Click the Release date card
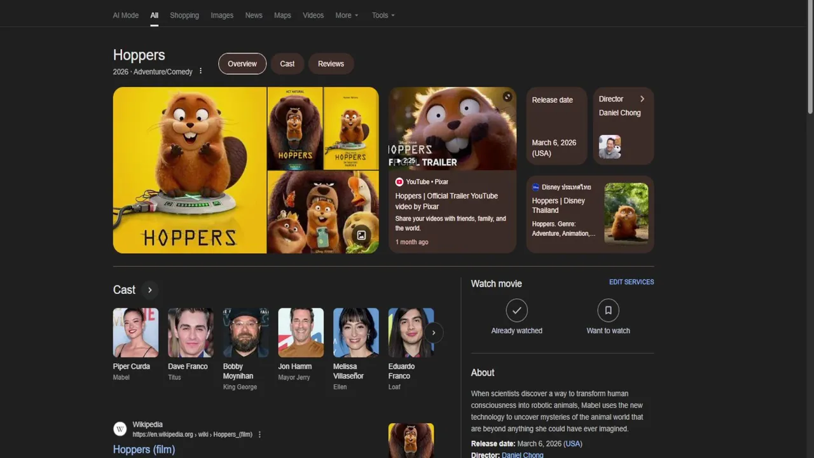814x458 pixels. tap(556, 126)
